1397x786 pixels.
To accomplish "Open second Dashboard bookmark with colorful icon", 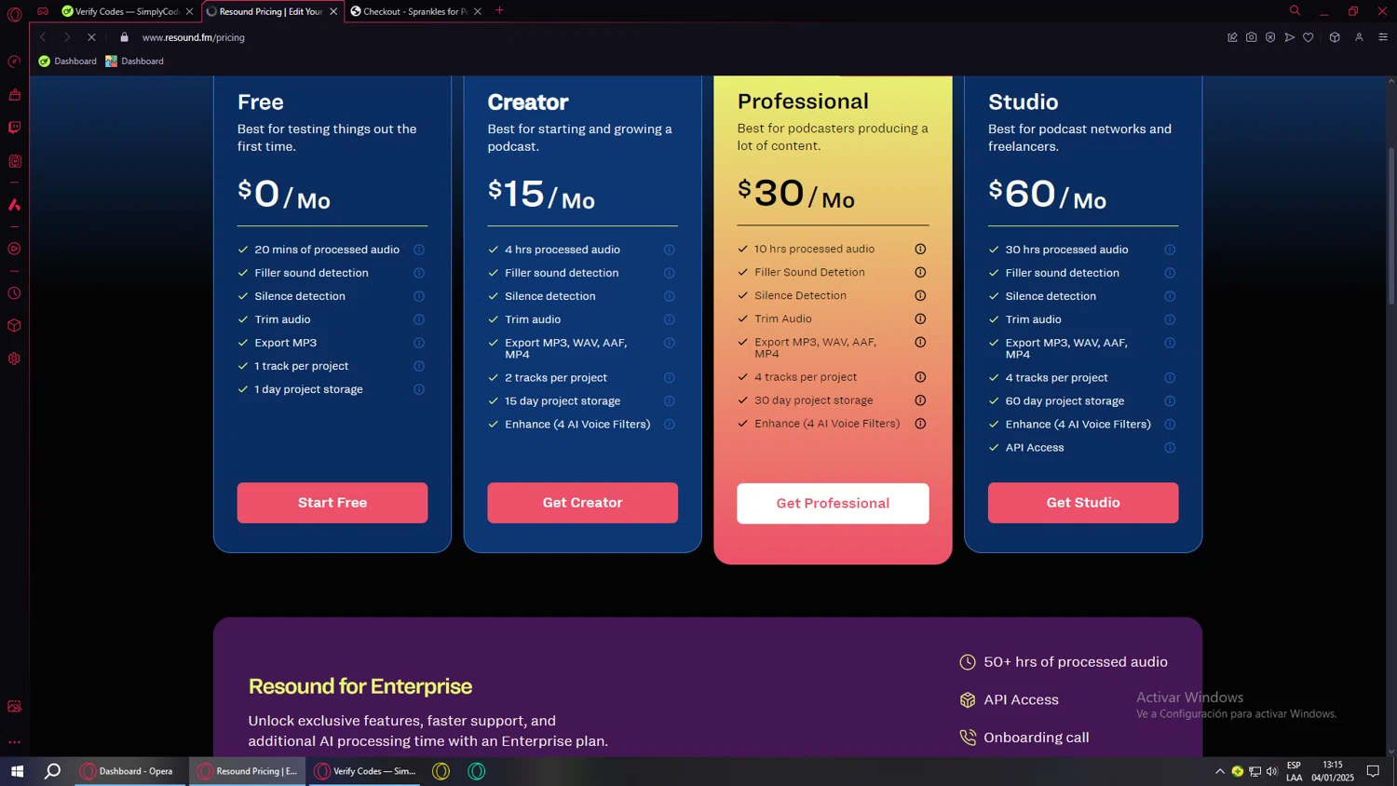I will coord(135,61).
